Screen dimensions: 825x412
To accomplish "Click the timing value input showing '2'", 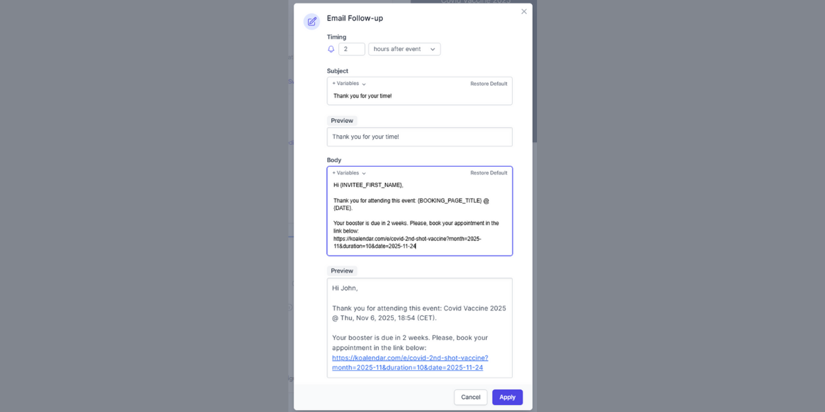I will point(352,49).
